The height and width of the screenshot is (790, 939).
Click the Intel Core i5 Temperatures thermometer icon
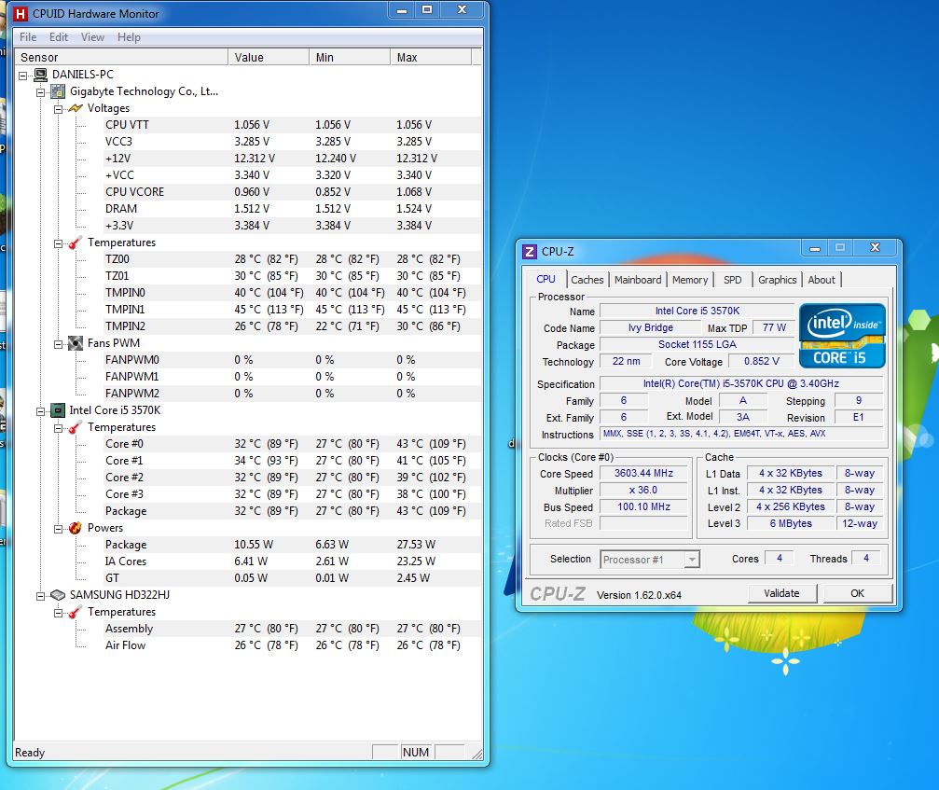pyautogui.click(x=75, y=427)
